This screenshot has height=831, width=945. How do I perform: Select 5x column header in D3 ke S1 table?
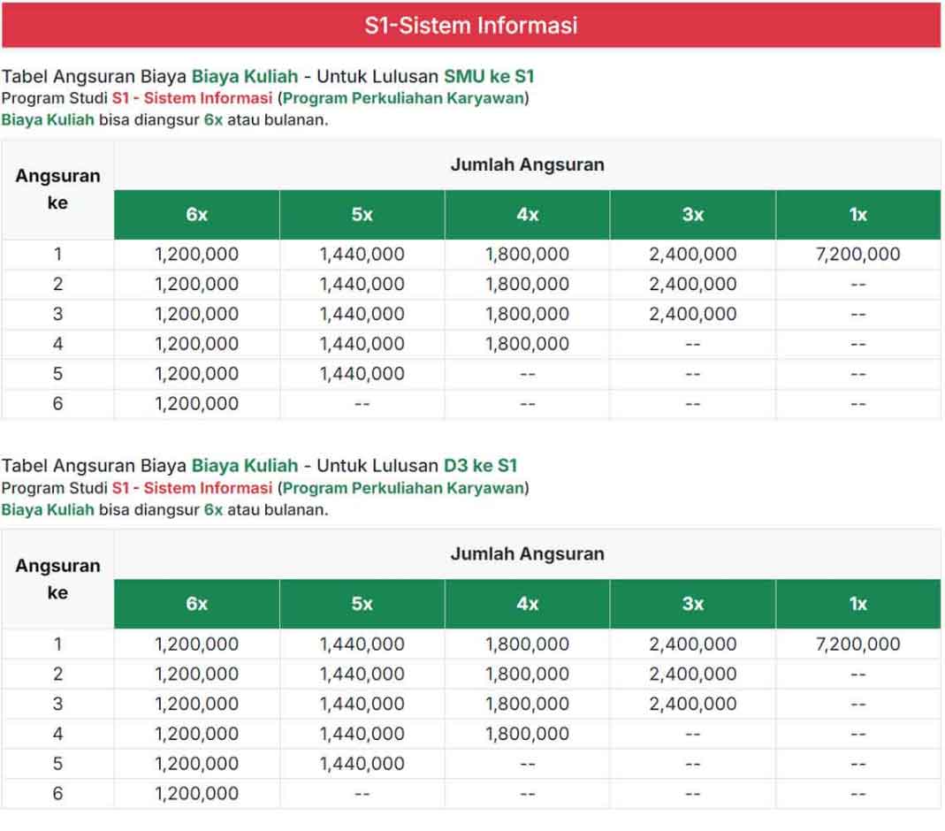pos(362,604)
